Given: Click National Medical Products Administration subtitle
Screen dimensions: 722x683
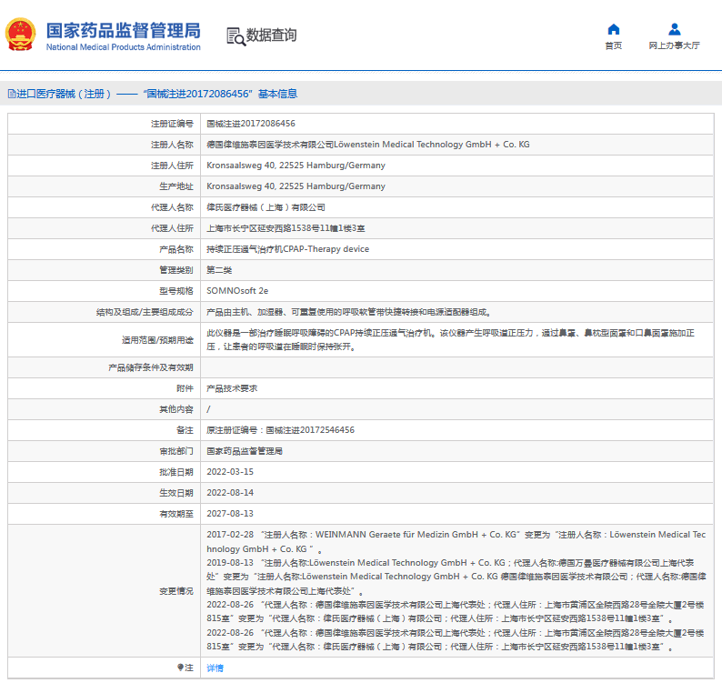Looking at the screenshot, I should [x=124, y=47].
